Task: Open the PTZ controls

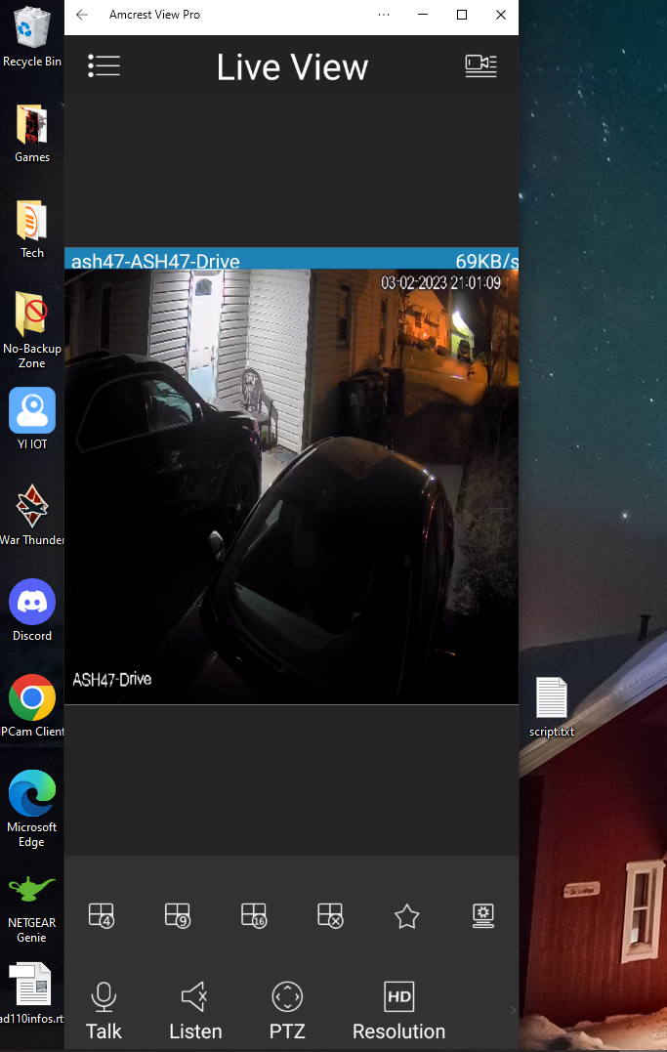Action: coord(287,1011)
